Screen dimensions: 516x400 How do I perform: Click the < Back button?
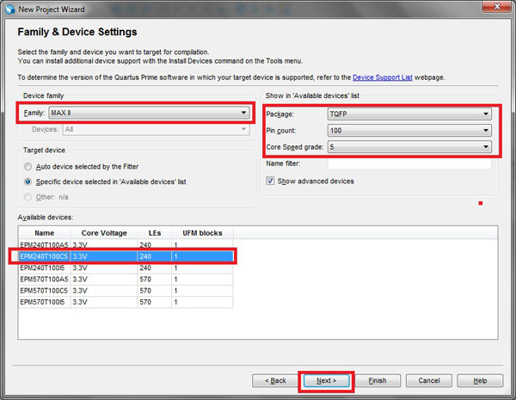(275, 380)
